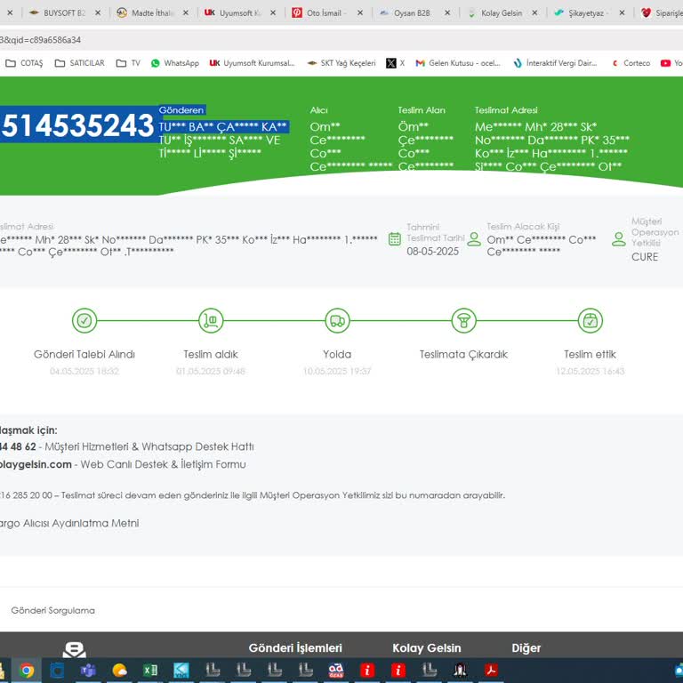Click the Gönderi Sorgulama link
683x683 pixels.
(x=52, y=610)
